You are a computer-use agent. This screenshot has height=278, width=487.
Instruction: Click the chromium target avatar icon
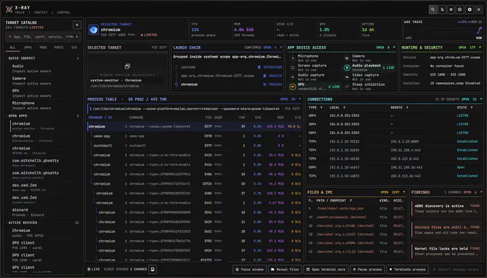pos(93,30)
